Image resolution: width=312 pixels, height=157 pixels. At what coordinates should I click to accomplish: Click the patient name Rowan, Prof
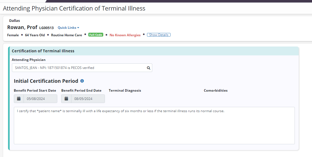(22, 27)
